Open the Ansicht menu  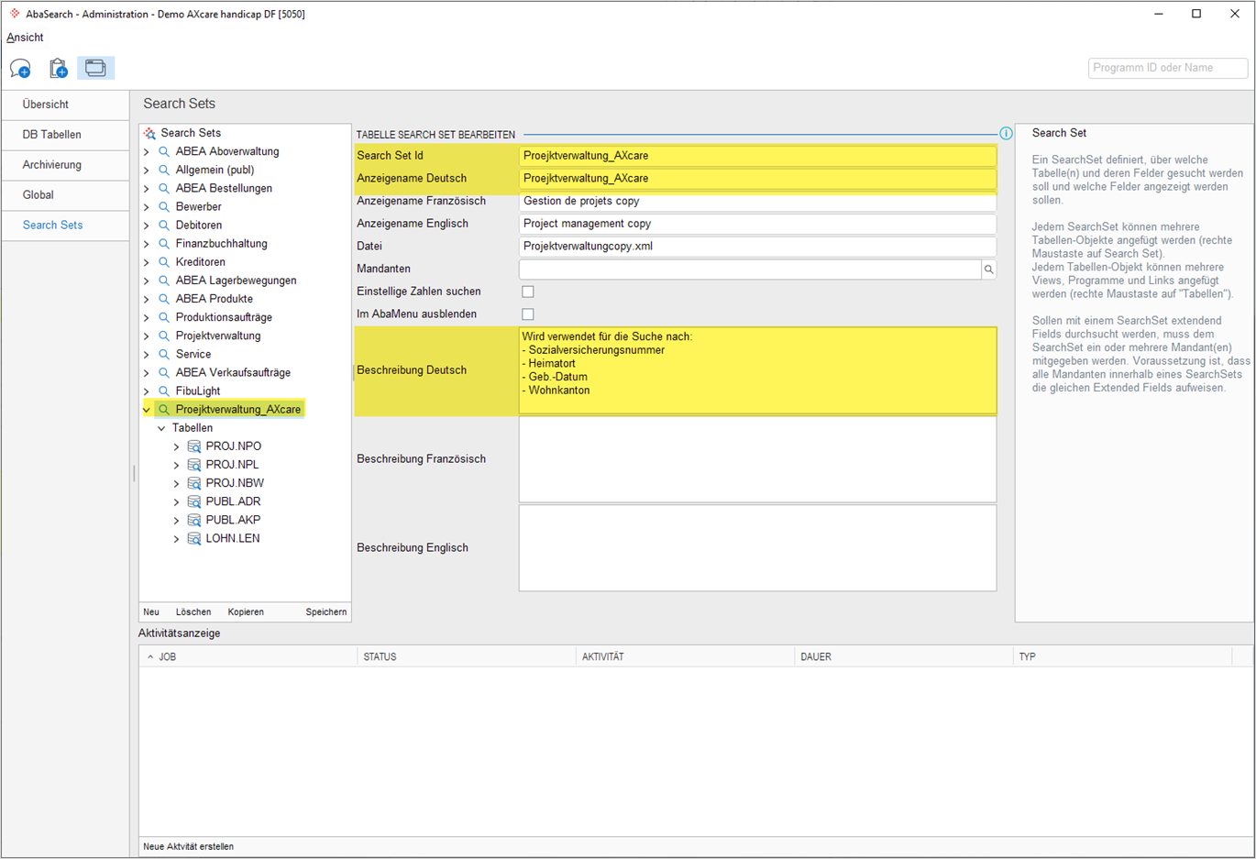pos(25,38)
